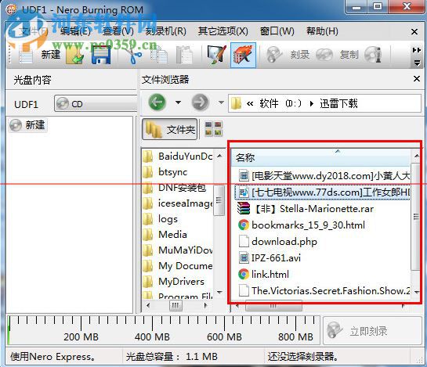The height and width of the screenshot is (367, 427).
Task: Select the My Docume folder
Action: tap(178, 266)
